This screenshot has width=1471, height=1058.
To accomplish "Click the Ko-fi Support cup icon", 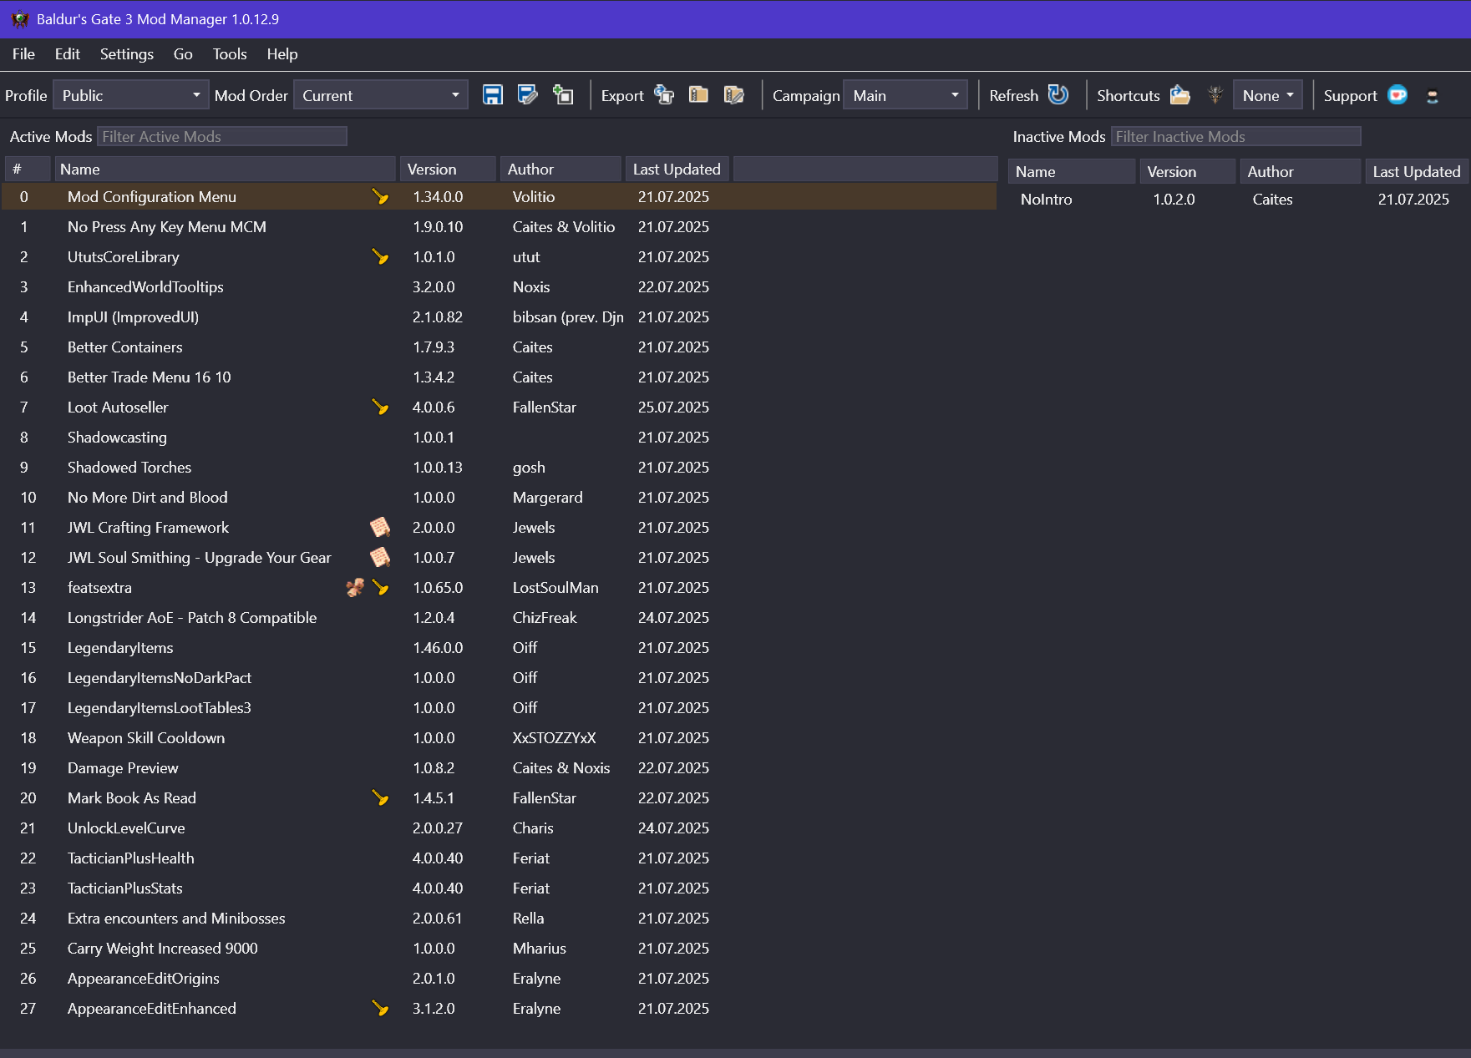I will tap(1397, 95).
